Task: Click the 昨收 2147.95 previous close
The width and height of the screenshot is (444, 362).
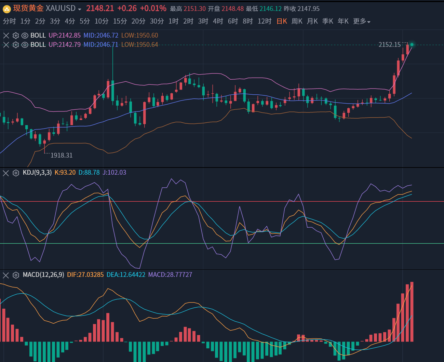Action: click(x=302, y=9)
